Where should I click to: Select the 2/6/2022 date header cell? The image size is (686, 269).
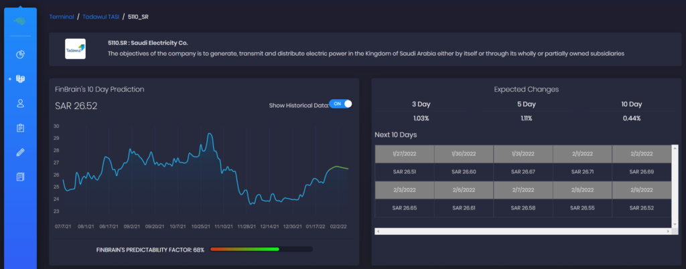[464, 190]
